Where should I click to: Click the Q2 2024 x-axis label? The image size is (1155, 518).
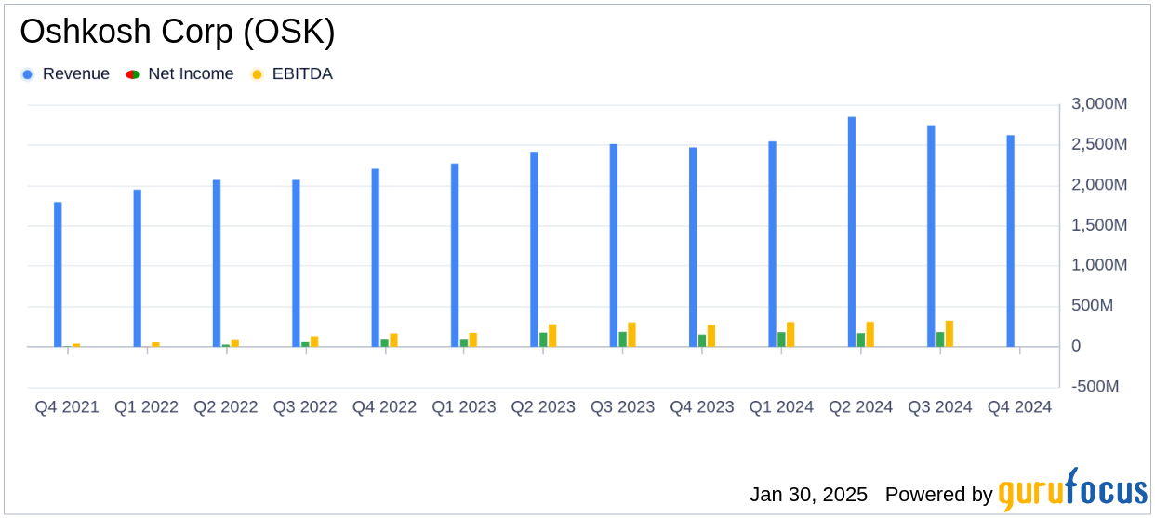[861, 407]
